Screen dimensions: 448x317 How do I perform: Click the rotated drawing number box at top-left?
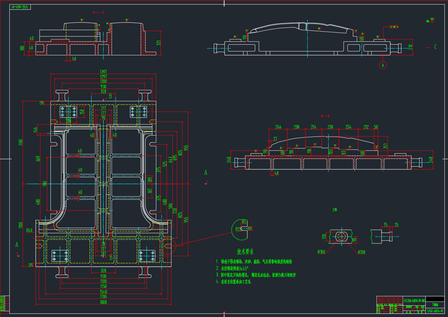click(x=20, y=7)
